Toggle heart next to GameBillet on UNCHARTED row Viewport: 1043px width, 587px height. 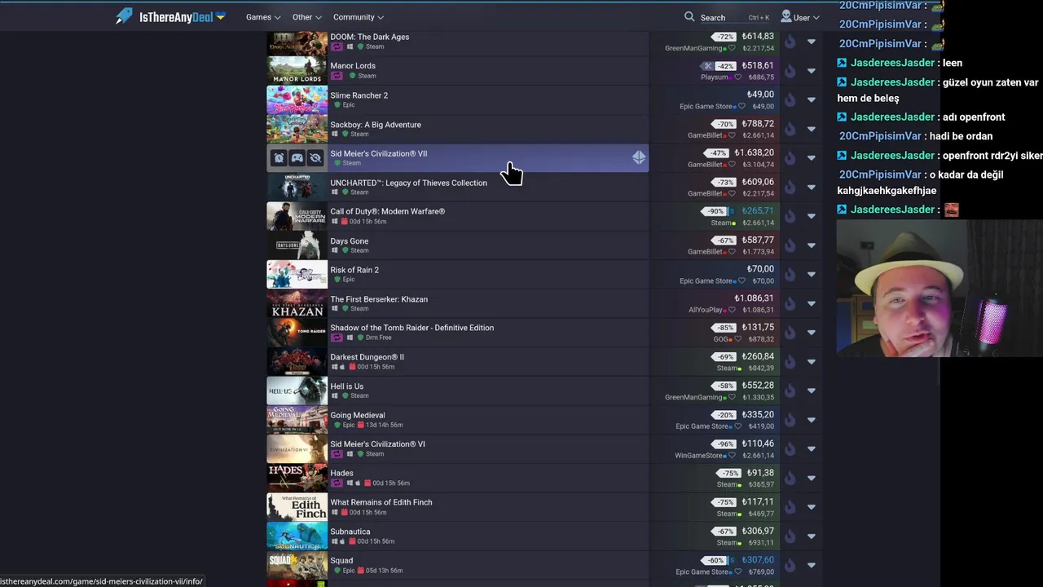731,193
